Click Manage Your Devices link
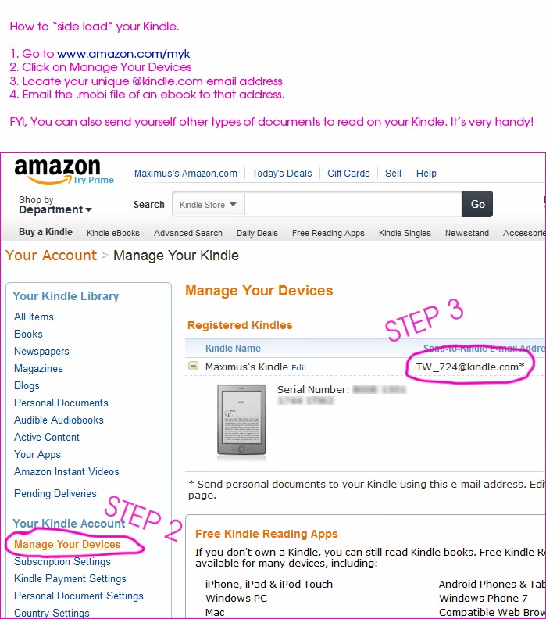 (67, 545)
